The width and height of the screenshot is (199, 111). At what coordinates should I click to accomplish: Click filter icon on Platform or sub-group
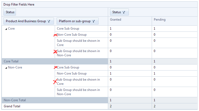(x=94, y=21)
